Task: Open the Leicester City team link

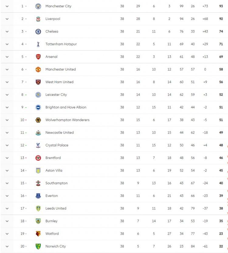Action: [56, 95]
